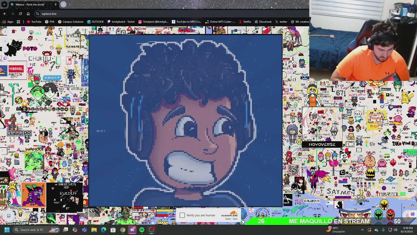Screen dimensions: 417x235
Task: Open the Discohook bookmark
Action: click(263, 22)
